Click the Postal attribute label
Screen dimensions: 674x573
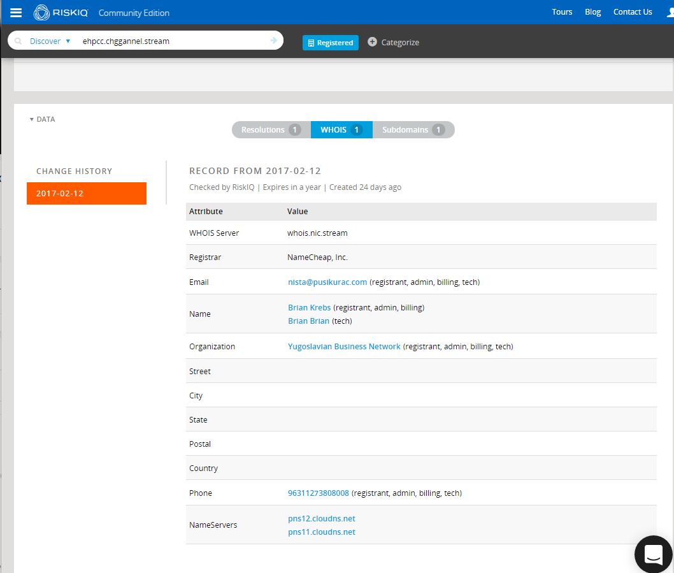pyautogui.click(x=200, y=444)
